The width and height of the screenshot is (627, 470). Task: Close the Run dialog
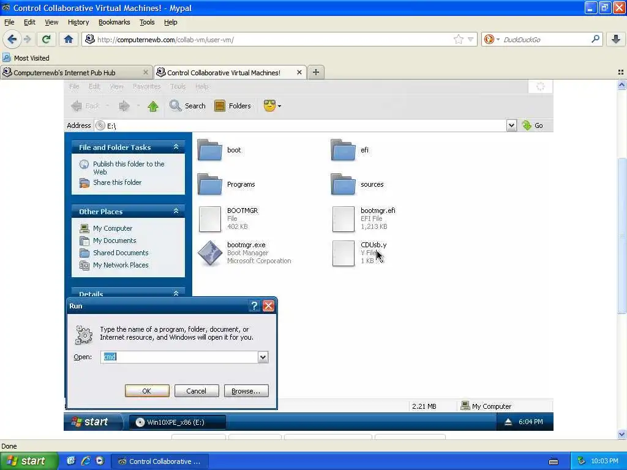click(268, 306)
